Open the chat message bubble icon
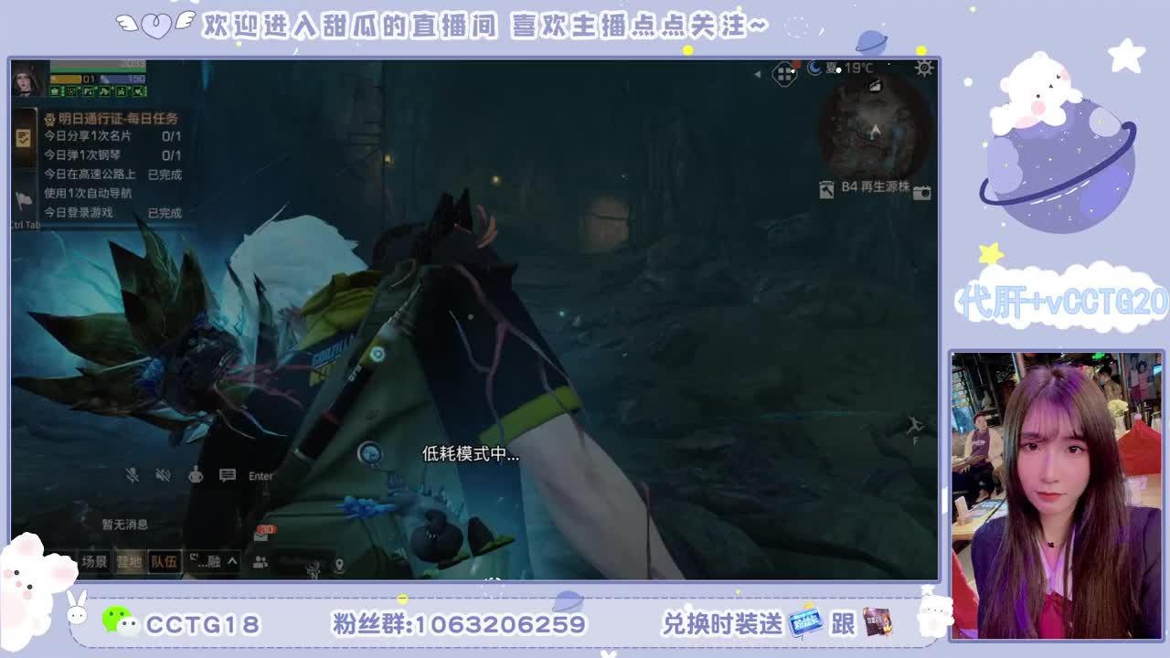Image resolution: width=1170 pixels, height=658 pixels. tap(228, 475)
